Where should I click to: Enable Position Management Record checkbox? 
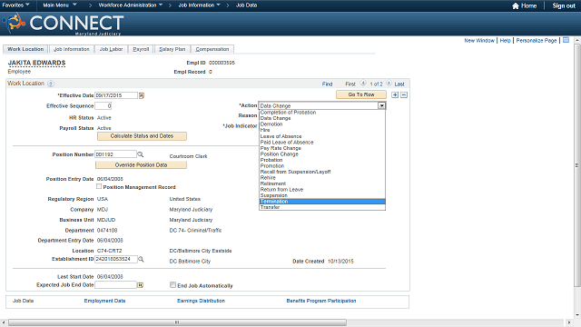click(99, 186)
